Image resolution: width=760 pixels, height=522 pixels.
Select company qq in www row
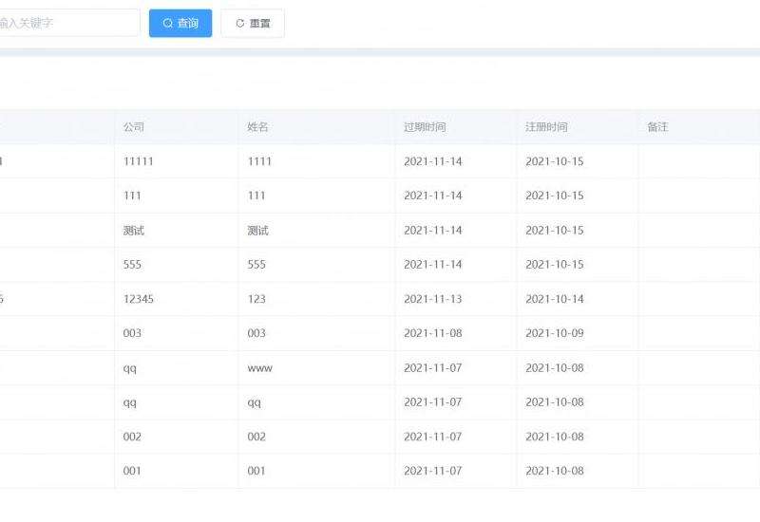click(x=130, y=368)
